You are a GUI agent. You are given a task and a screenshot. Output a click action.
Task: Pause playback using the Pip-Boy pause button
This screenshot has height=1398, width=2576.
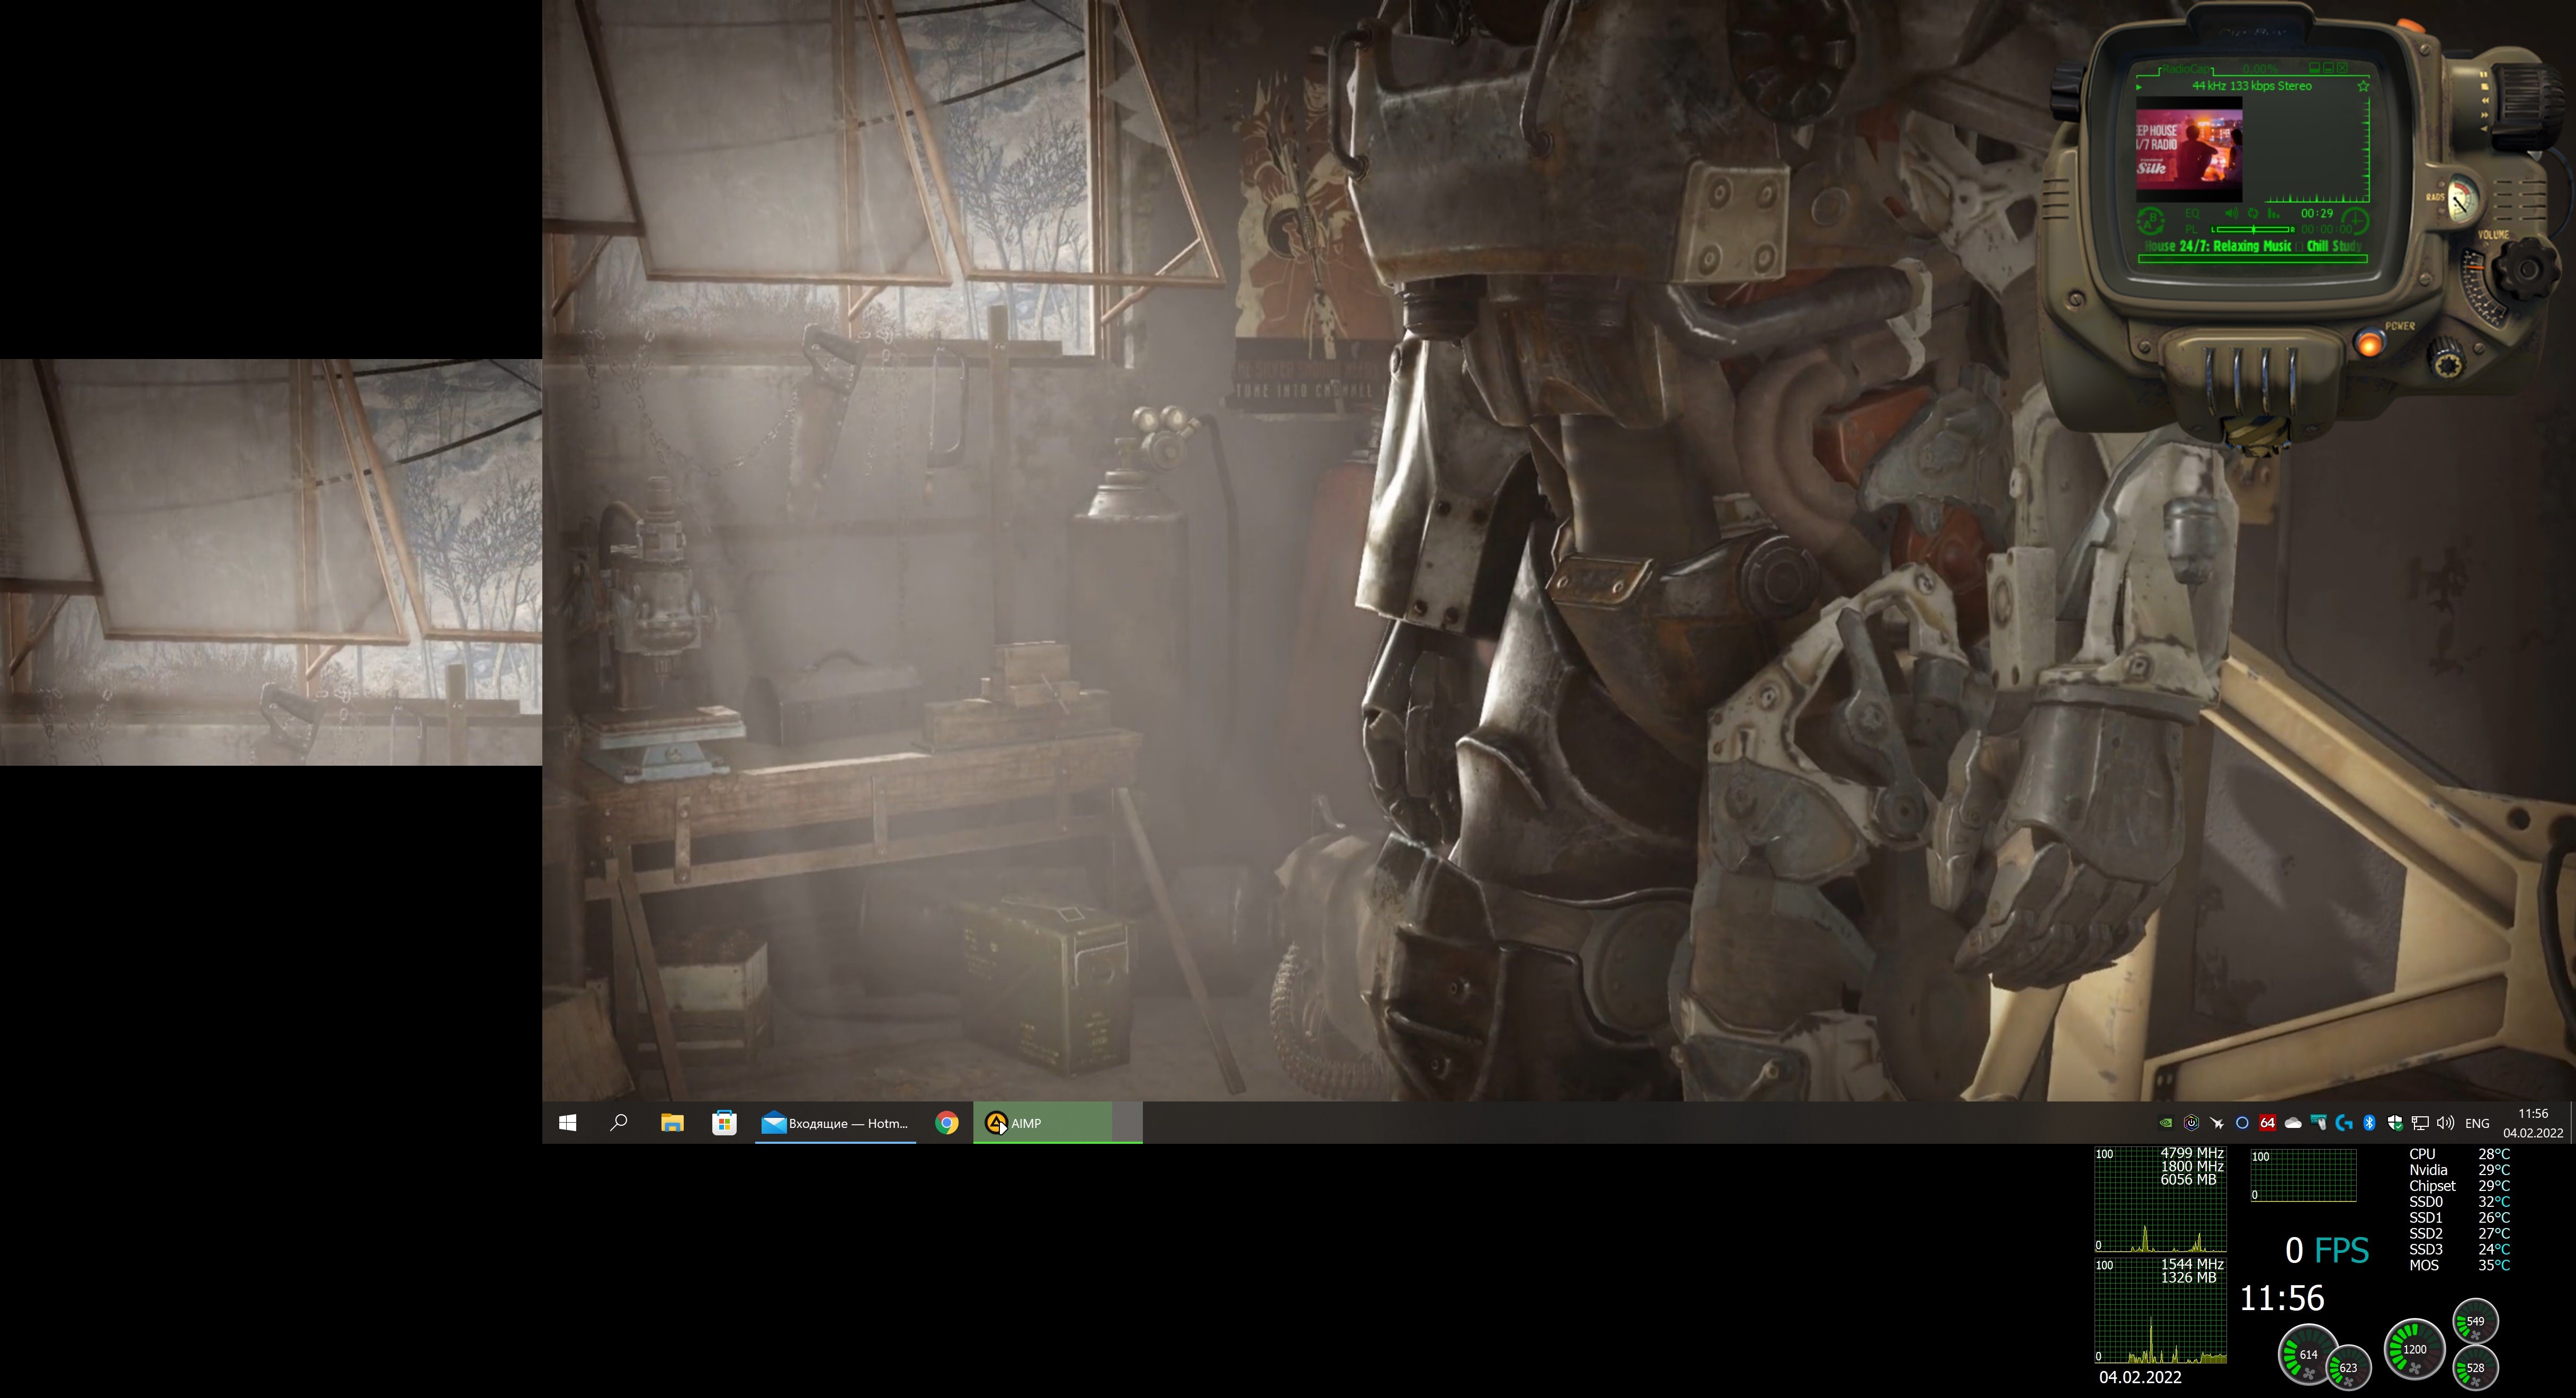click(x=2484, y=74)
